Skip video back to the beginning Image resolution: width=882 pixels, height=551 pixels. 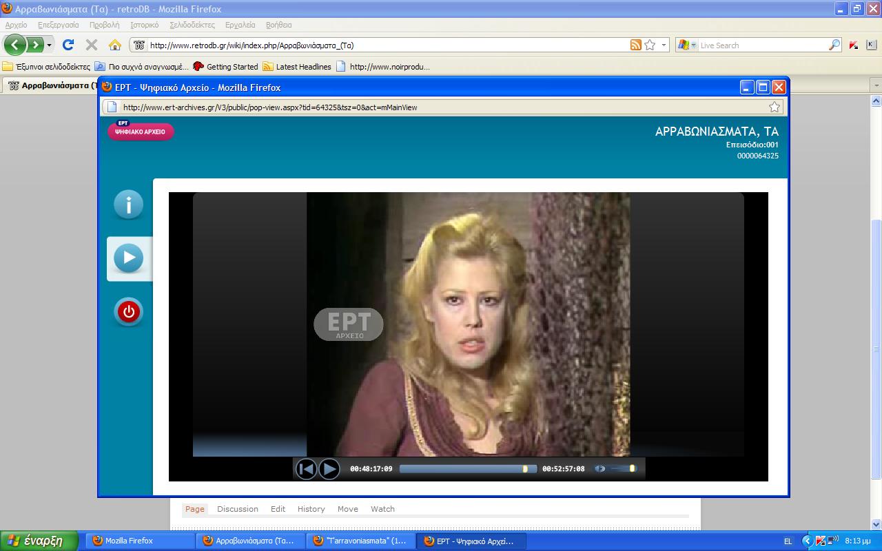pyautogui.click(x=306, y=469)
